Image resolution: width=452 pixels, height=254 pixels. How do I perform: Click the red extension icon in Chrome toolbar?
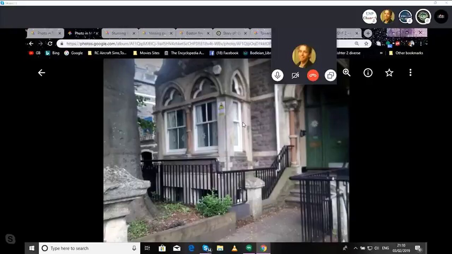[398, 44]
